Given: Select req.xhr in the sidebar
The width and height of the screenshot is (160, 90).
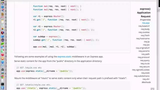Looking at the screenshot, I should (x=146, y=79).
